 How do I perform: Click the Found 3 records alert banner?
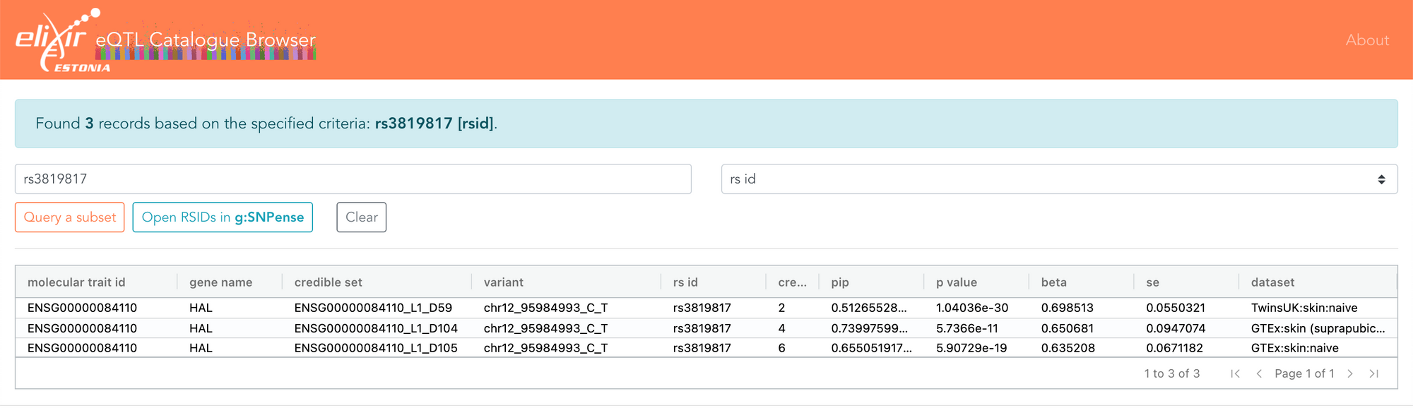point(706,124)
